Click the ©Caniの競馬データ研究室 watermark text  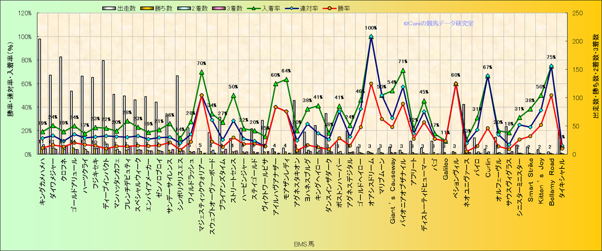coord(439,23)
